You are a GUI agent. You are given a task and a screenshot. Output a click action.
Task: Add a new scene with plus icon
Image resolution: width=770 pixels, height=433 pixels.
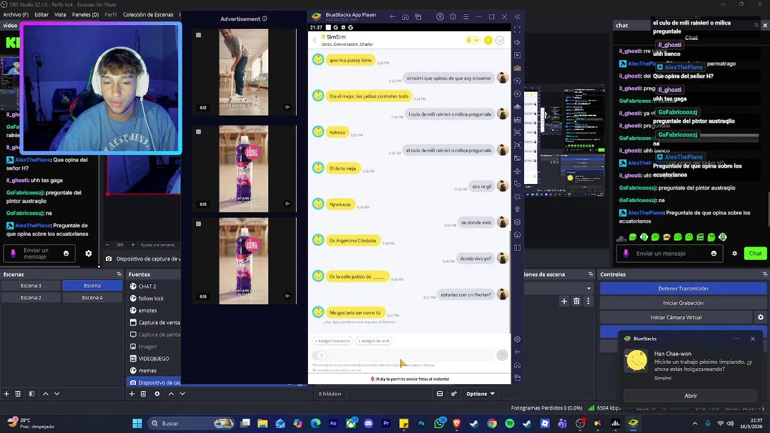(6, 394)
